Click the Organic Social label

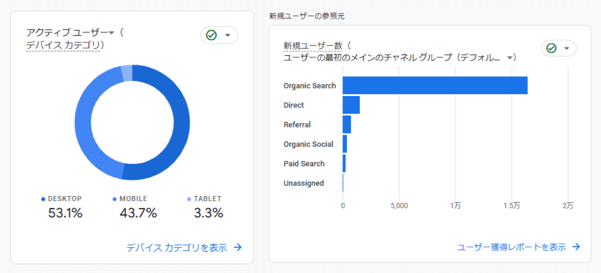tap(309, 144)
